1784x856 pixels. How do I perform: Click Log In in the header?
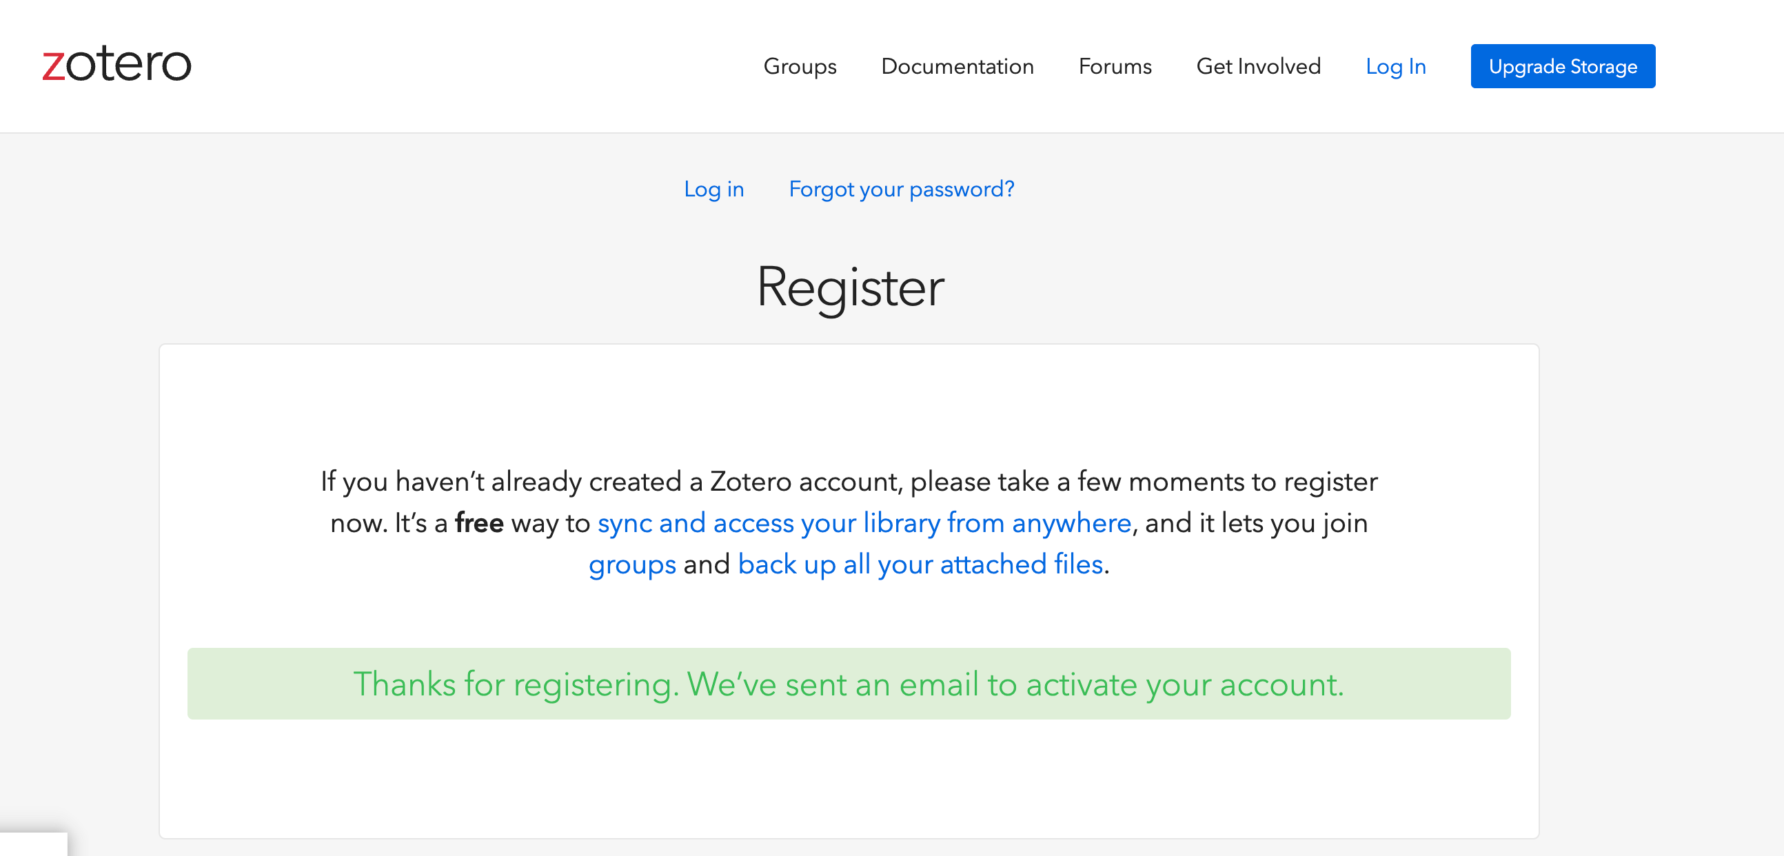(1395, 66)
